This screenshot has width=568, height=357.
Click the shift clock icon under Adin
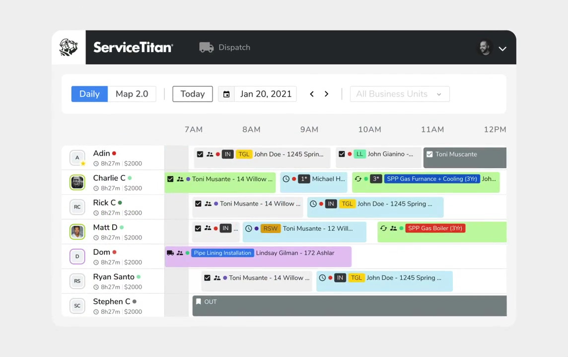(x=96, y=164)
